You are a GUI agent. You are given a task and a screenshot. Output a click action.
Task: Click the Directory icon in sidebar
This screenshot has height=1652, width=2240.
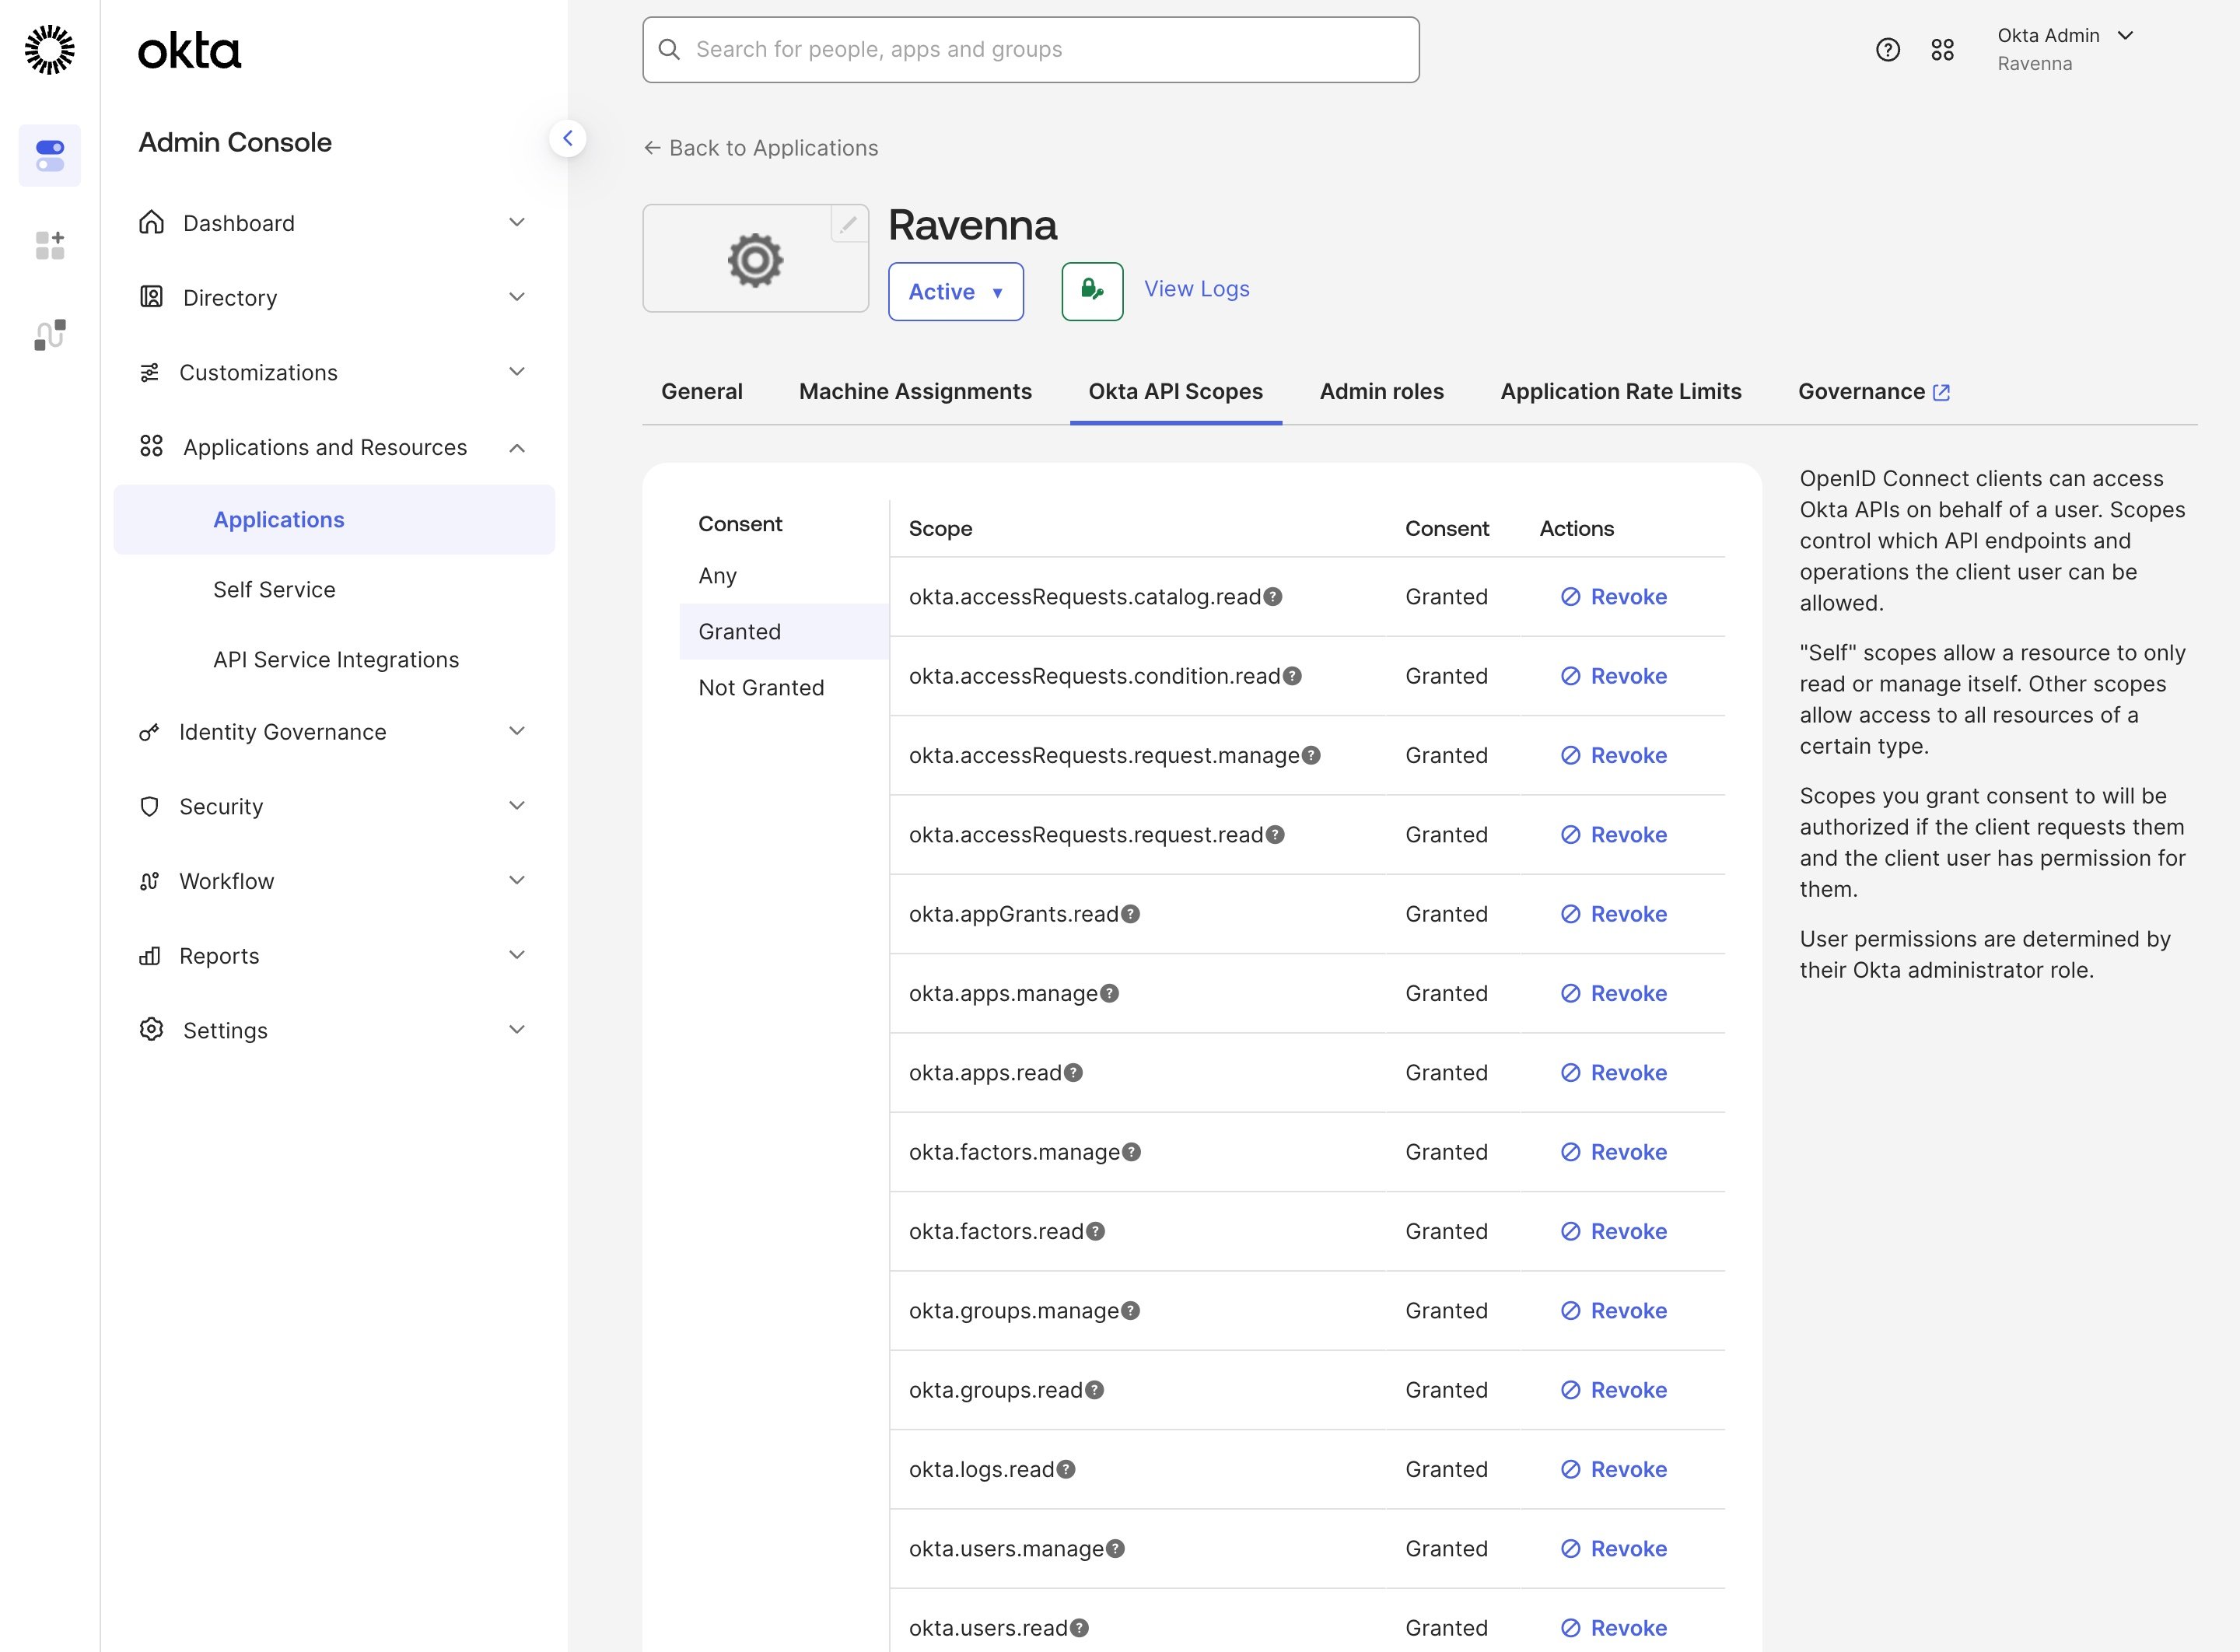(x=151, y=297)
